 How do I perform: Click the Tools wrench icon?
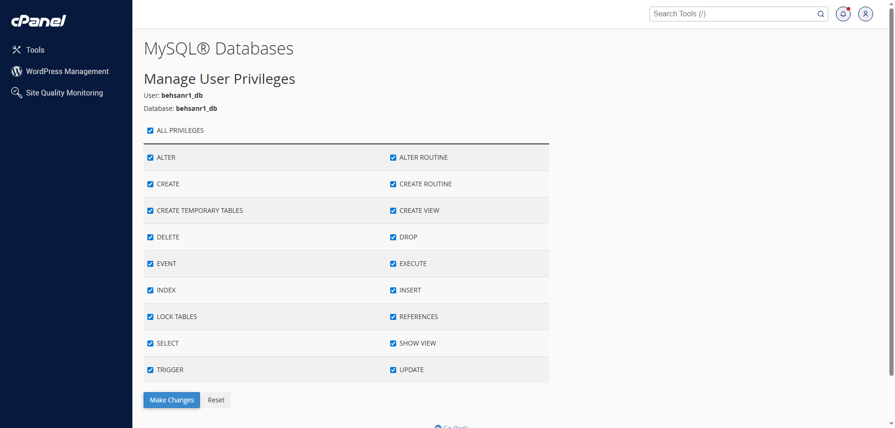pos(17,50)
